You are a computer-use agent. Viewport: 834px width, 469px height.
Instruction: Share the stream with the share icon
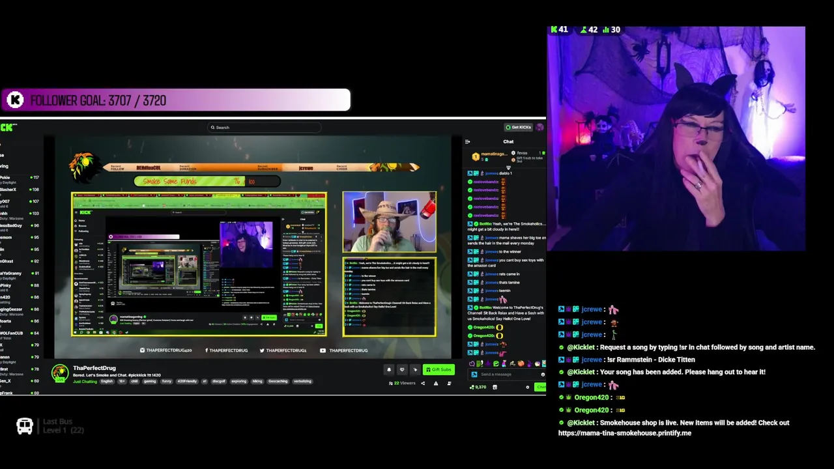pos(422,383)
